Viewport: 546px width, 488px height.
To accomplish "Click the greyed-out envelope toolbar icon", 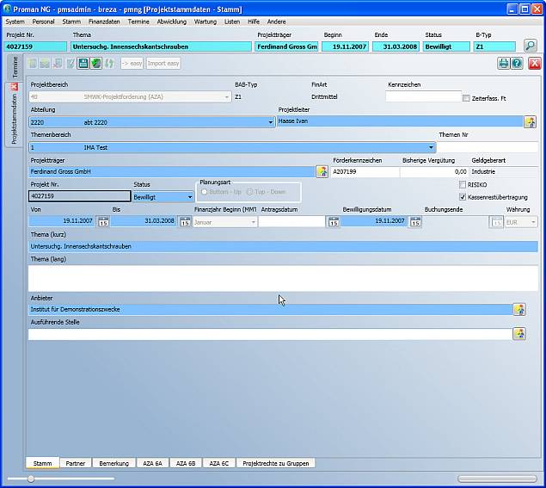I will pyautogui.click(x=45, y=64).
